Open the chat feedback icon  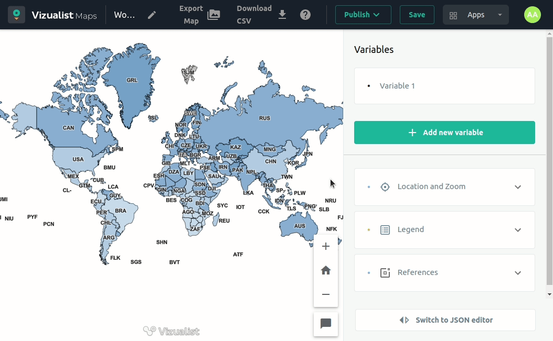pyautogui.click(x=326, y=324)
